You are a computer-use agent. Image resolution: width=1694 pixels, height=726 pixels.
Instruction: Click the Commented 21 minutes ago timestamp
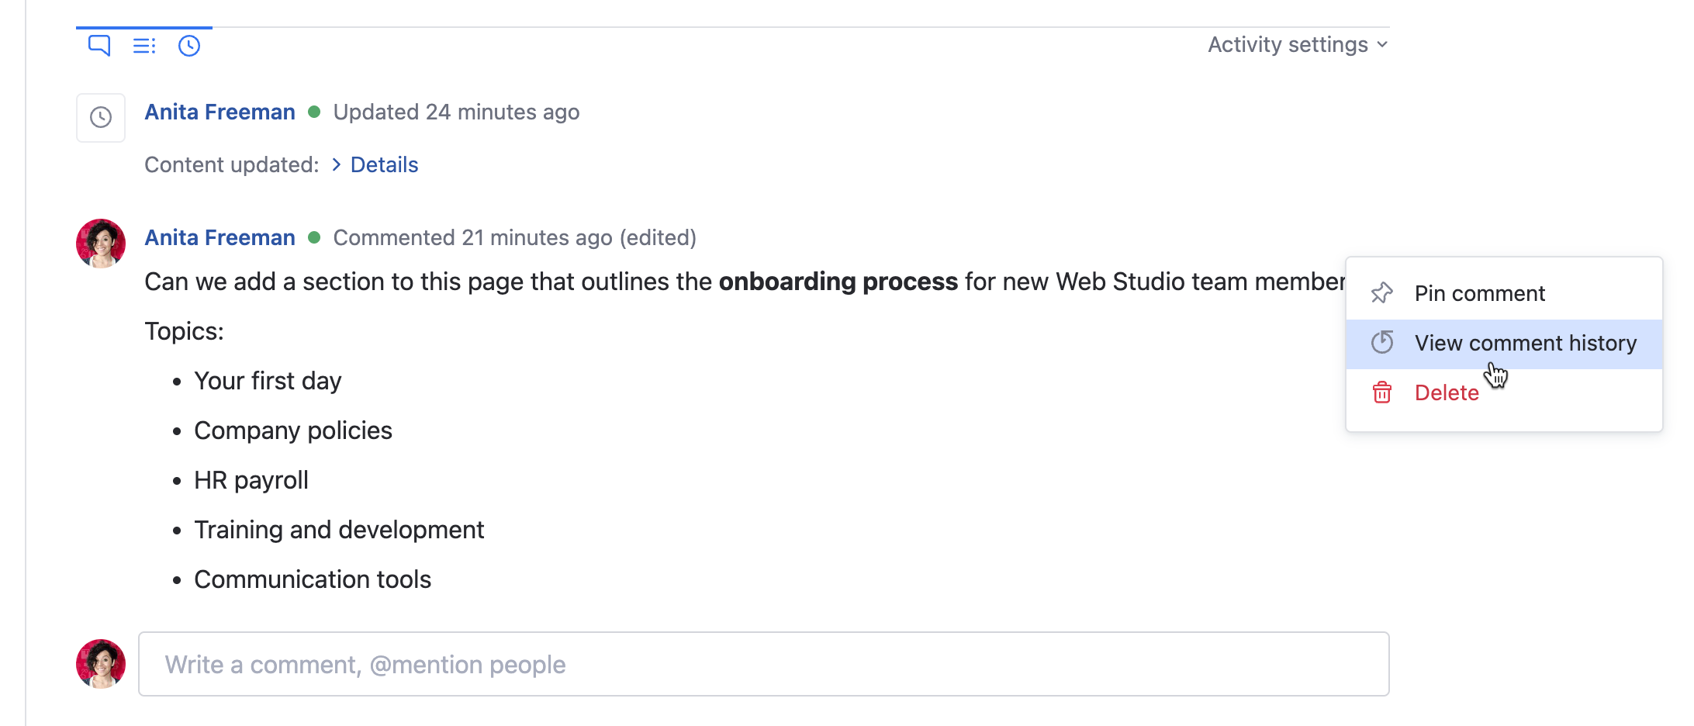point(472,237)
